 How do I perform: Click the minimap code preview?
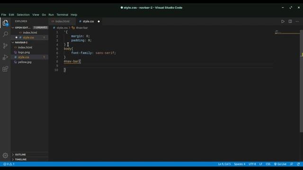tap(287, 32)
